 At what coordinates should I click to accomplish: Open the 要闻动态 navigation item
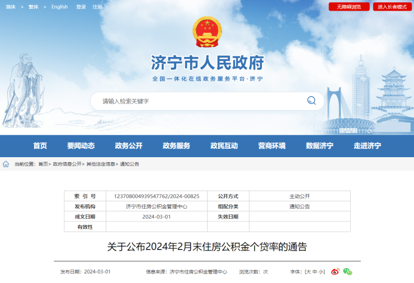(x=81, y=146)
